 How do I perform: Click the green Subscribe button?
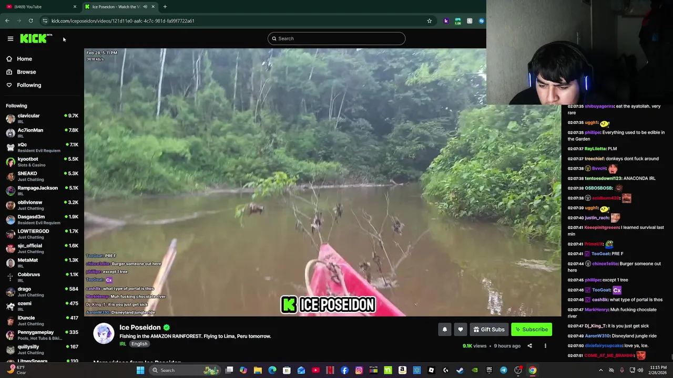532,330
